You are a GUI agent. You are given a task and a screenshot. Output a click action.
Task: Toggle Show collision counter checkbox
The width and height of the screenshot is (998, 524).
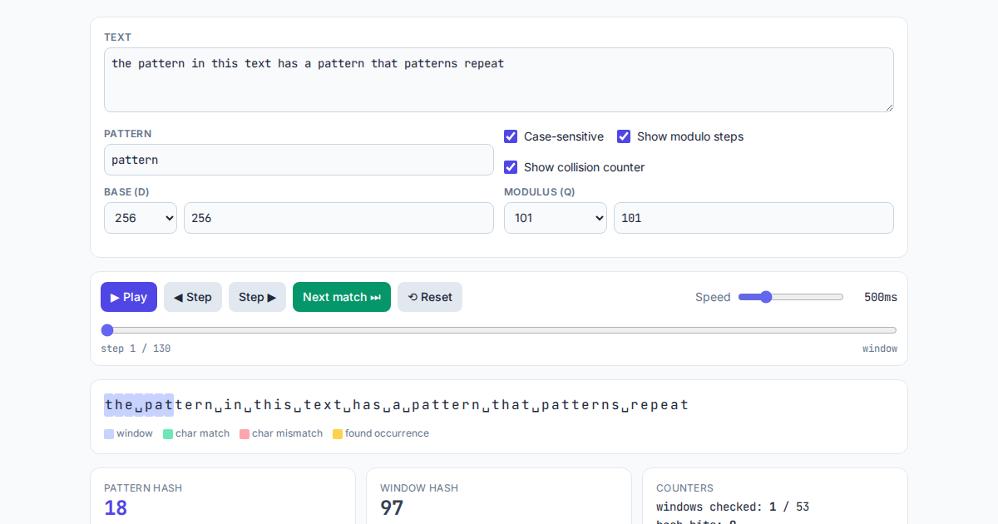[511, 167]
